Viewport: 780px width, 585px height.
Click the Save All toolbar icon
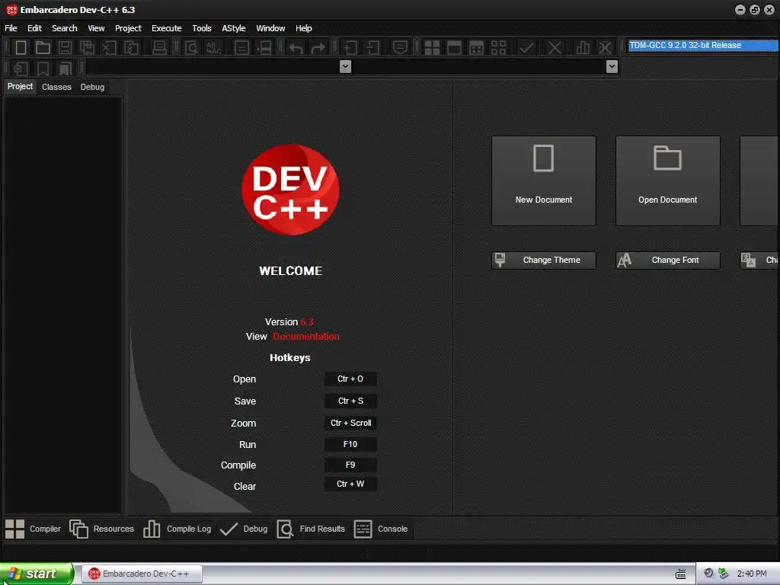tap(87, 48)
